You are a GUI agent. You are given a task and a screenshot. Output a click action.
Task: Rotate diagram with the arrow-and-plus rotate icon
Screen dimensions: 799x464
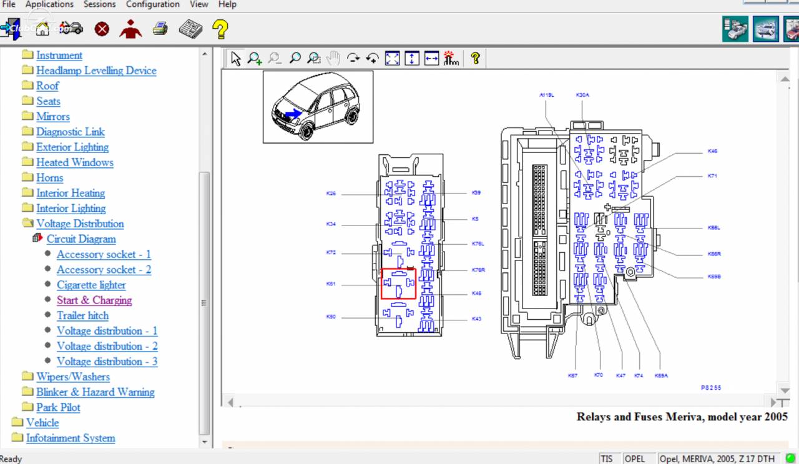[373, 58]
